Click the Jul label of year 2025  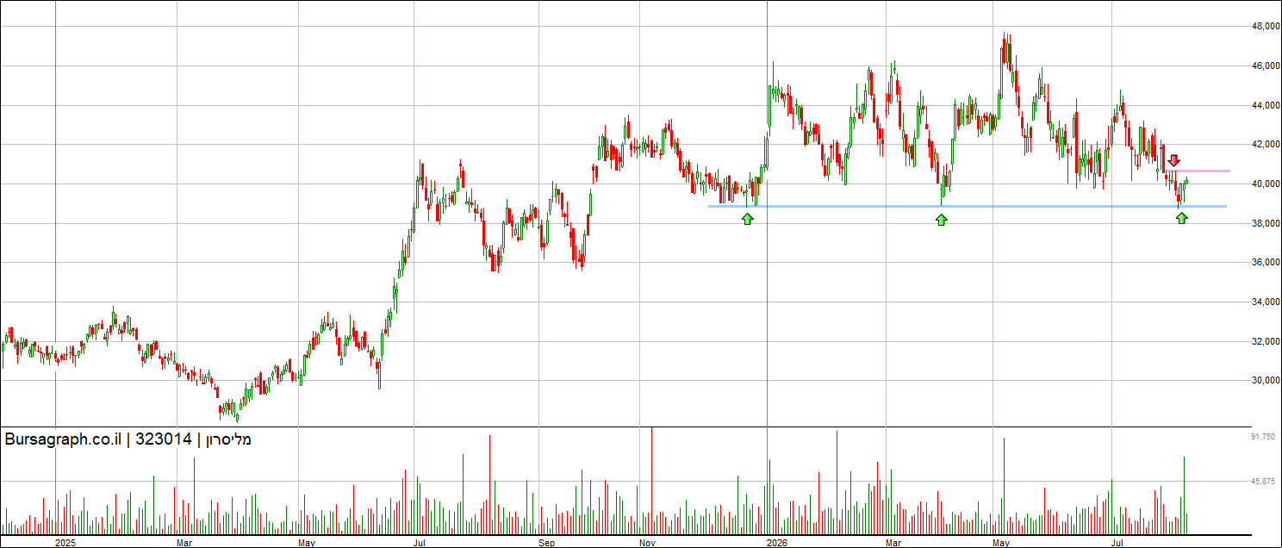[420, 543]
